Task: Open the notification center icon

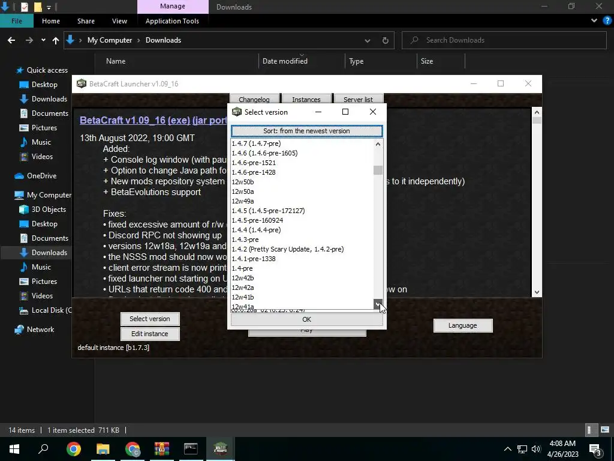Action: pyautogui.click(x=595, y=449)
